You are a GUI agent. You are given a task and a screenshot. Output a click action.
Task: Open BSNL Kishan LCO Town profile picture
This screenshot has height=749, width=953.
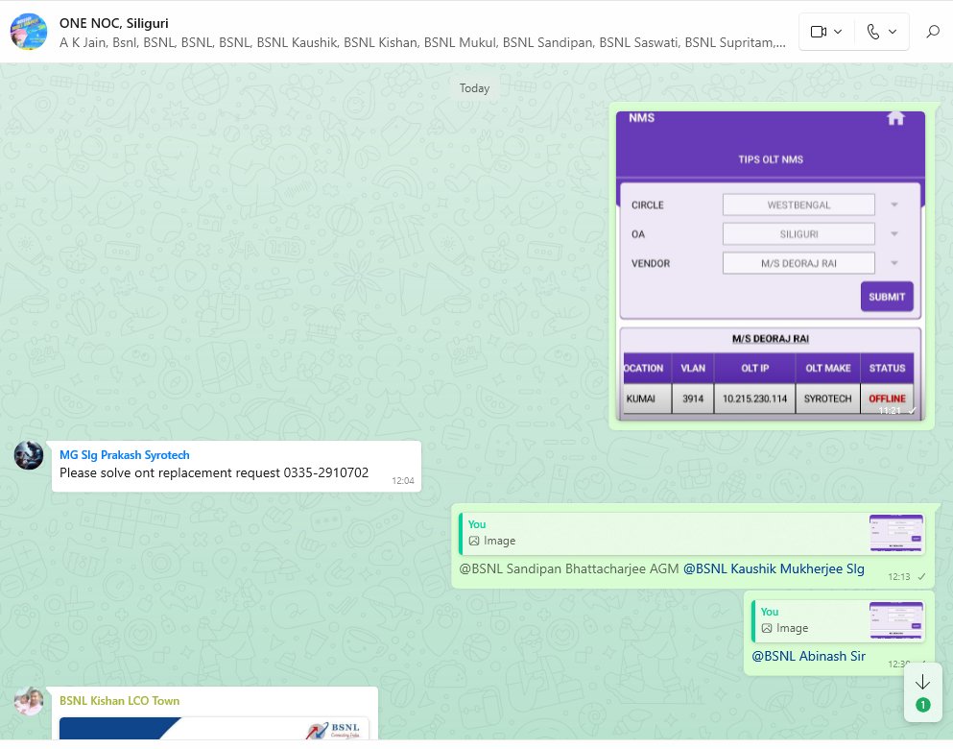29,702
